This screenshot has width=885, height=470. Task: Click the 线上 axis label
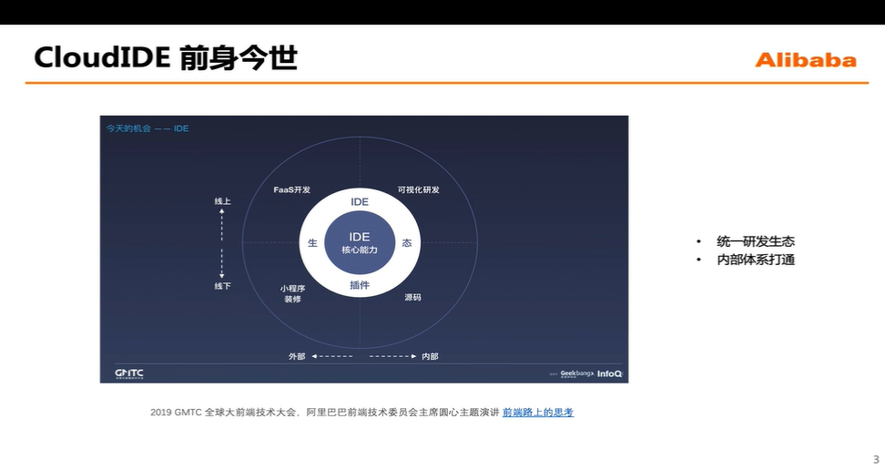pyautogui.click(x=222, y=201)
